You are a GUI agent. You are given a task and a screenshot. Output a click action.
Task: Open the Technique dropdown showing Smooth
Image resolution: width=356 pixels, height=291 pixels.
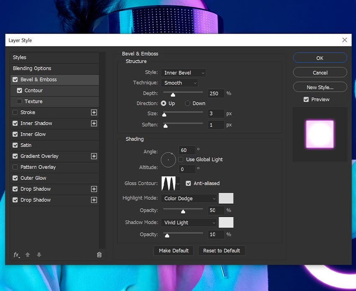coord(179,83)
